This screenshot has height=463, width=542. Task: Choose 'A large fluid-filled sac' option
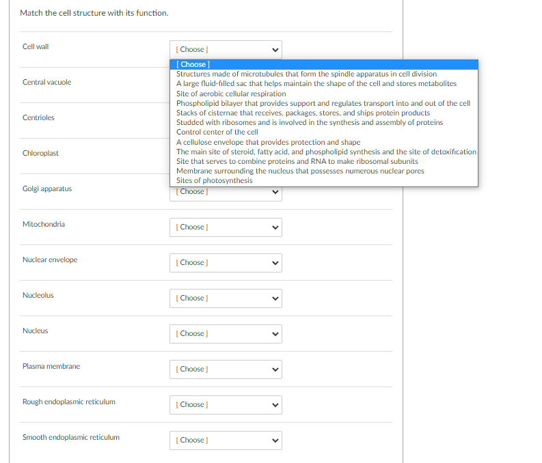pos(324,84)
